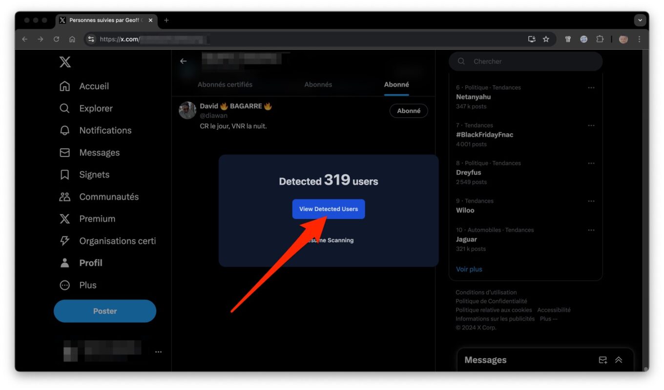Go back with the profile arrow
The height and width of the screenshot is (390, 664).
pyautogui.click(x=183, y=61)
